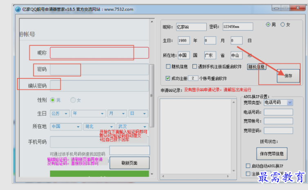Click the verification code input box

coord(129,150)
